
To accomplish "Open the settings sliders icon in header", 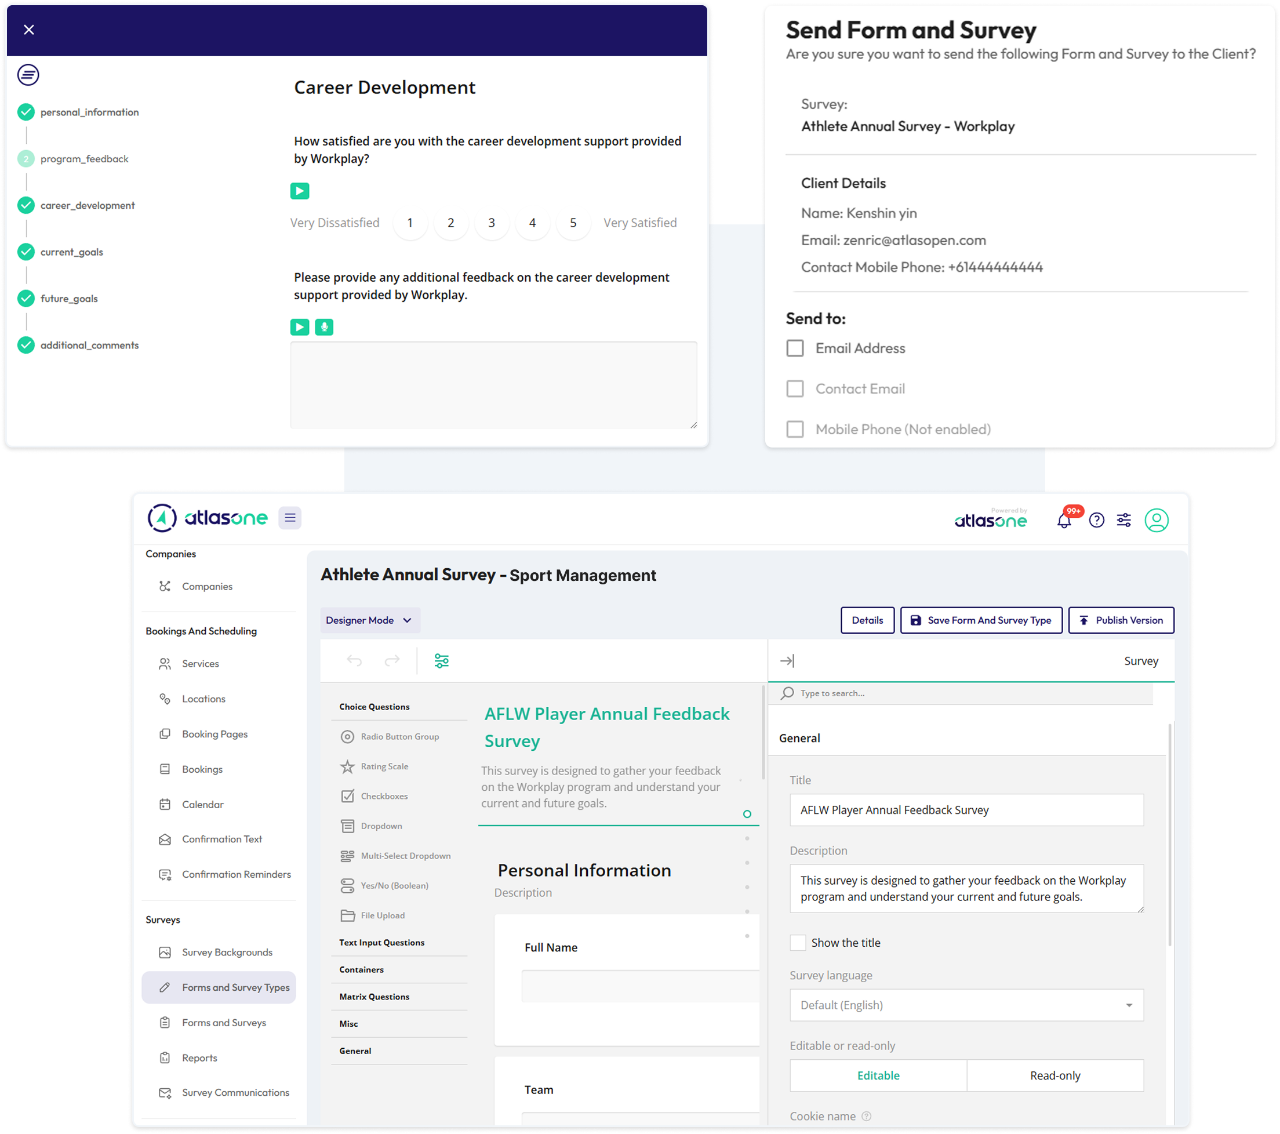I will tap(1124, 521).
